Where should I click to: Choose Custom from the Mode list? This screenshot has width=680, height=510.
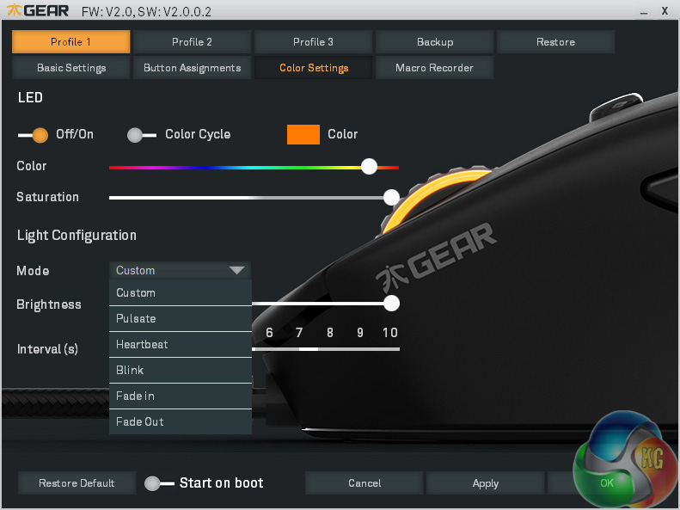181,292
